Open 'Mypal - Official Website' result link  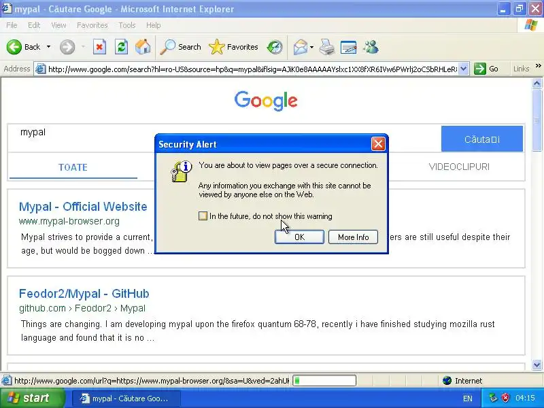(83, 207)
